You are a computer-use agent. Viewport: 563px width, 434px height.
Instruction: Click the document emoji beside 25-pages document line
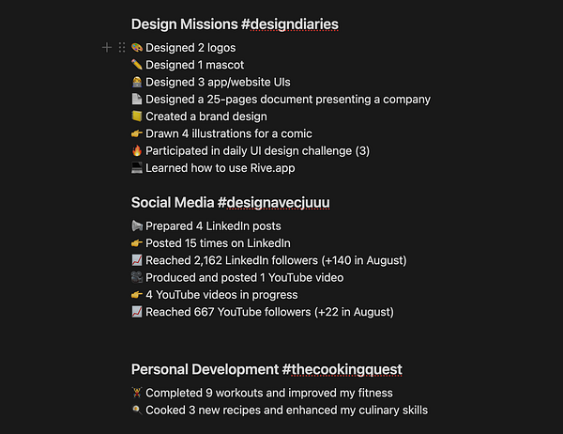click(137, 100)
